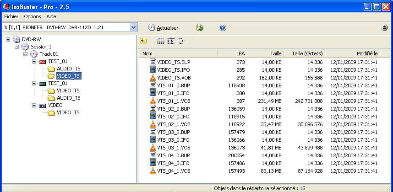This screenshot has width=393, height=192.
Task: Click the green arrow folder toolbar icon
Action: click(x=200, y=27)
